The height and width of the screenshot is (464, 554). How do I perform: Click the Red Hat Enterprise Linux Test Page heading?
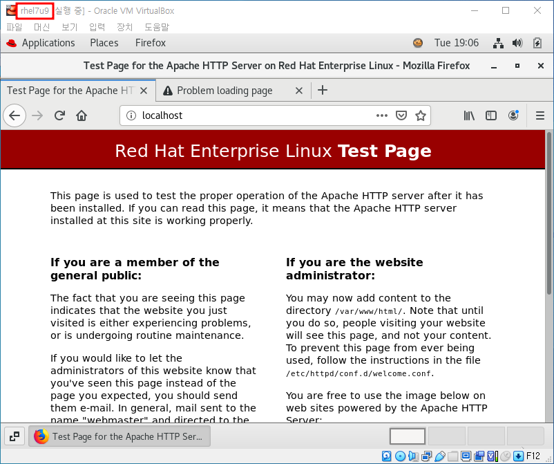point(273,151)
